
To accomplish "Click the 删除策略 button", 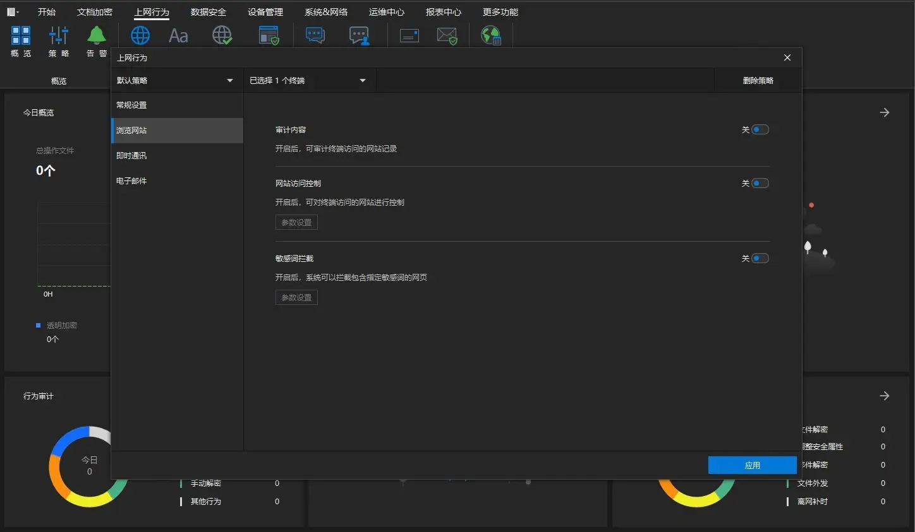I will 758,81.
